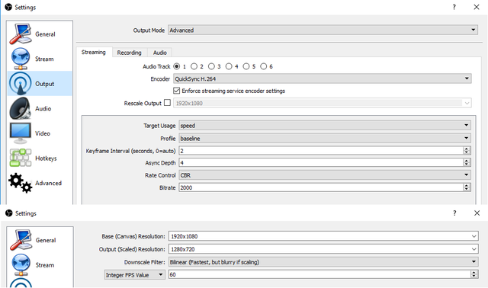488x288 pixels.
Task: Close the upper Settings window
Action: click(477, 7)
